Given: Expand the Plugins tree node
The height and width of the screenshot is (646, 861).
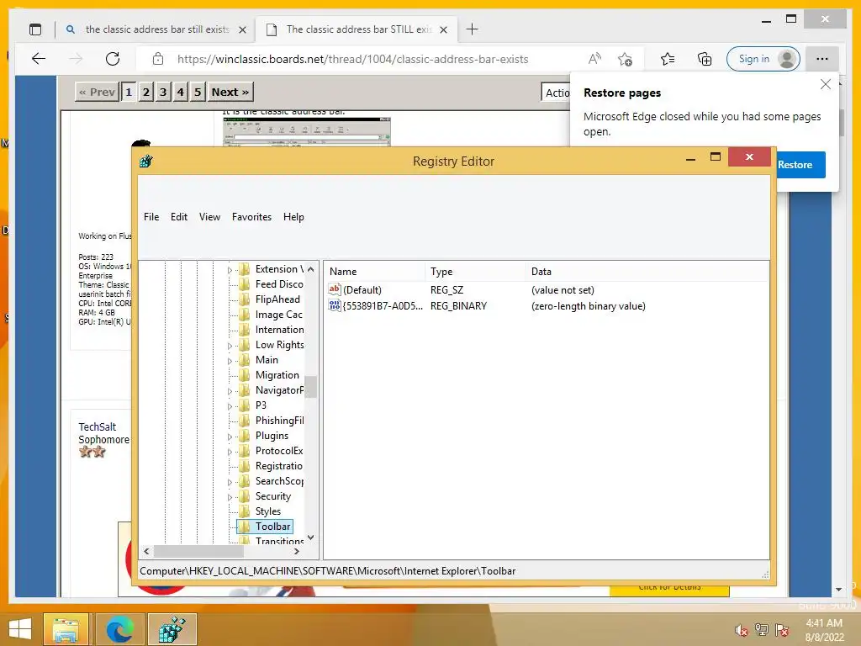Looking at the screenshot, I should [230, 437].
